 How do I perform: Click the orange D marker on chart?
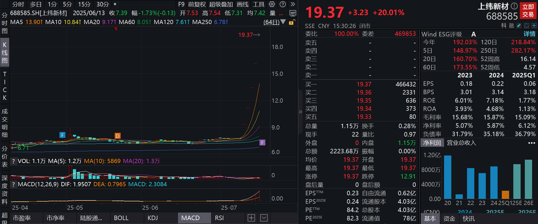tap(118, 136)
